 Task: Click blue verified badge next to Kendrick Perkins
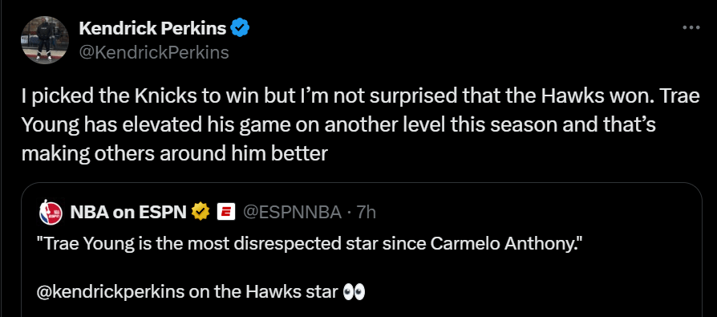pos(240,29)
